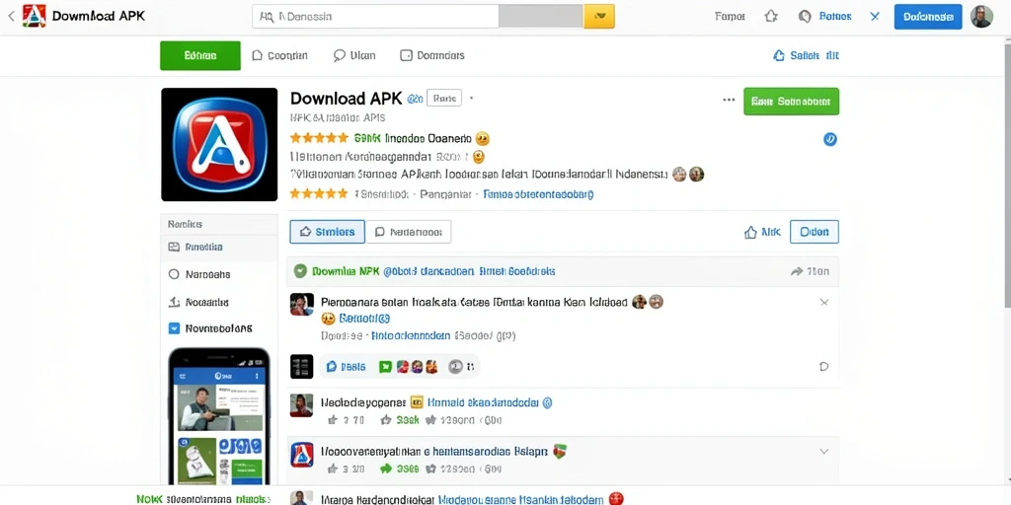This screenshot has width=1011, height=505.
Task: Click the green 'Sotoobatss' button in the app header
Action: [791, 102]
